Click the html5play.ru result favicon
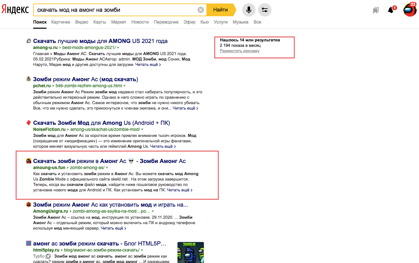 (x=29, y=243)
